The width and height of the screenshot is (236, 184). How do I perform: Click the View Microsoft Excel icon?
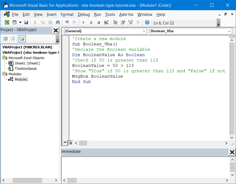7,23
